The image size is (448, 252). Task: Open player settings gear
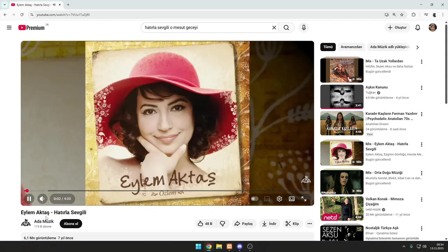tap(279, 199)
